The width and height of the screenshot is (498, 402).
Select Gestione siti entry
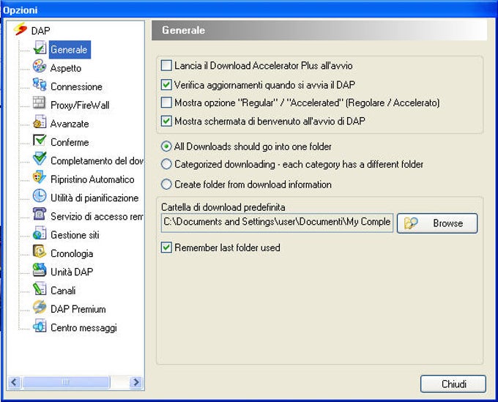pyautogui.click(x=75, y=235)
